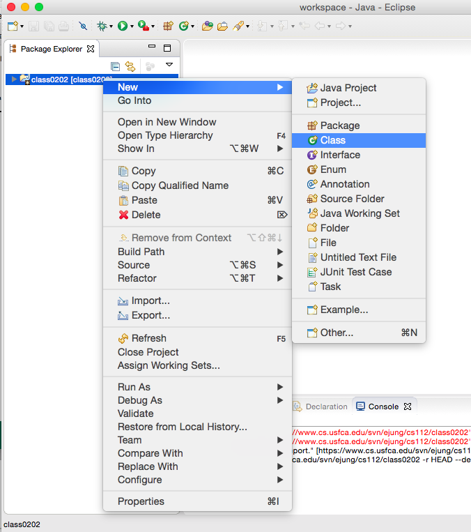Expand the class0202 project tree node
Image resolution: width=471 pixels, height=532 pixels.
coord(14,79)
